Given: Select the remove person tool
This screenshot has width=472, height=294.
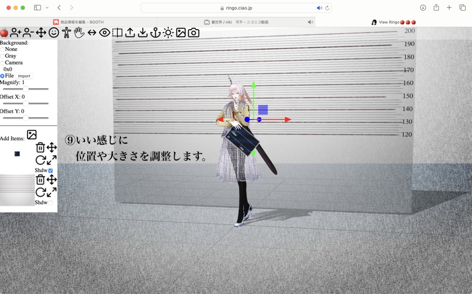Looking at the screenshot, I should 28,32.
